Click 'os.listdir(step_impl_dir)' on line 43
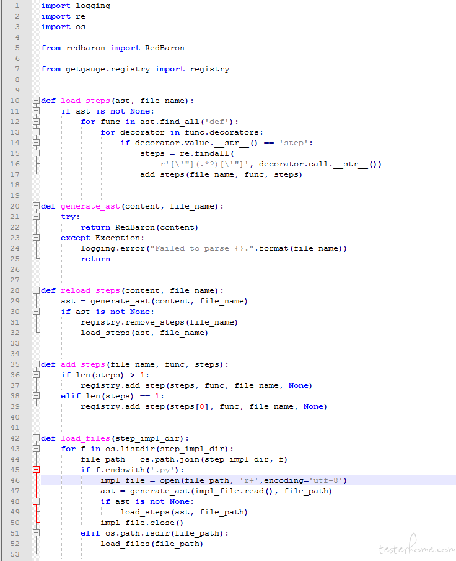456x561 pixels. point(167,449)
